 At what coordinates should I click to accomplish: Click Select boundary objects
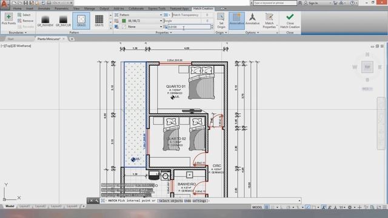click(24, 15)
